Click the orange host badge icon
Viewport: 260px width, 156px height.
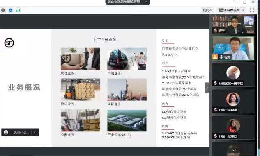215,57
